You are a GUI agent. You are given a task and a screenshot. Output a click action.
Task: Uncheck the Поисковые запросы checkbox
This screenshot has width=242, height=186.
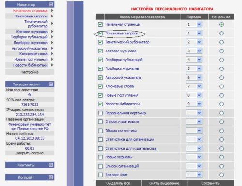pos(100,34)
